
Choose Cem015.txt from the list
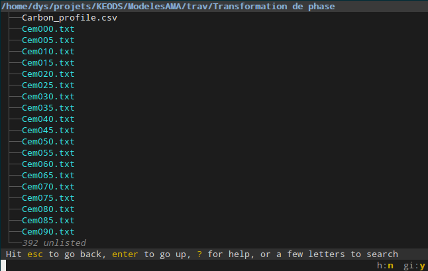pyautogui.click(x=48, y=63)
